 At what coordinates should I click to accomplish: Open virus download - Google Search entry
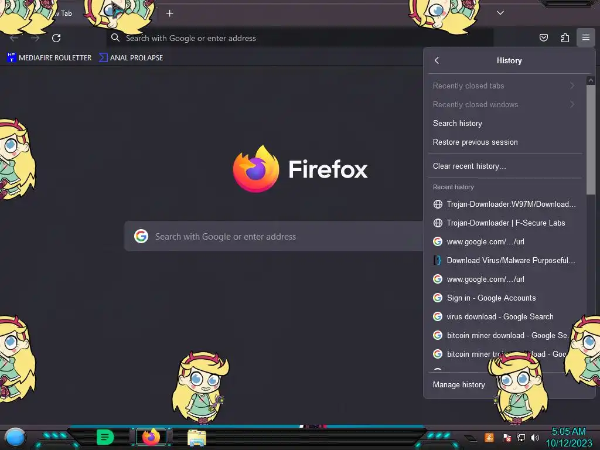[504, 316]
